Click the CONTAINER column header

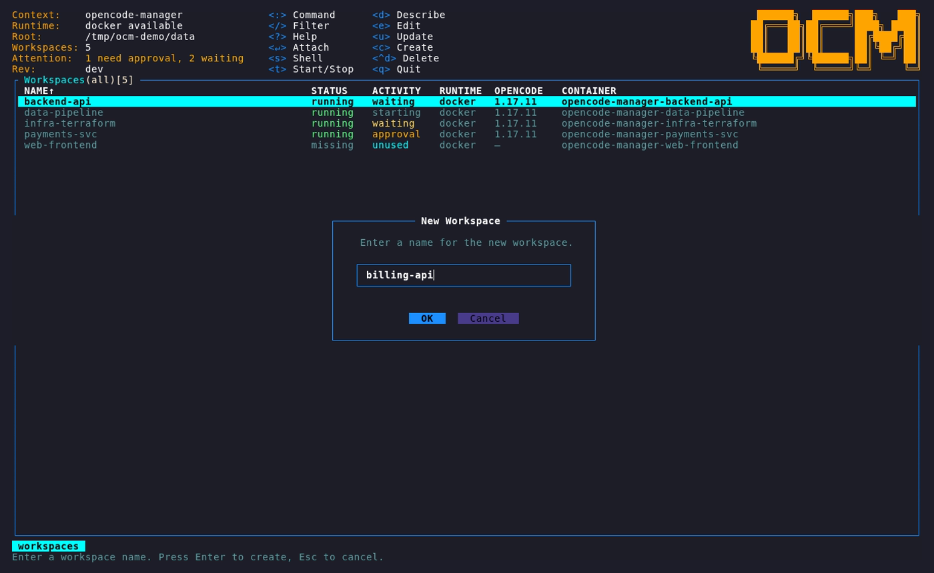pyautogui.click(x=589, y=91)
